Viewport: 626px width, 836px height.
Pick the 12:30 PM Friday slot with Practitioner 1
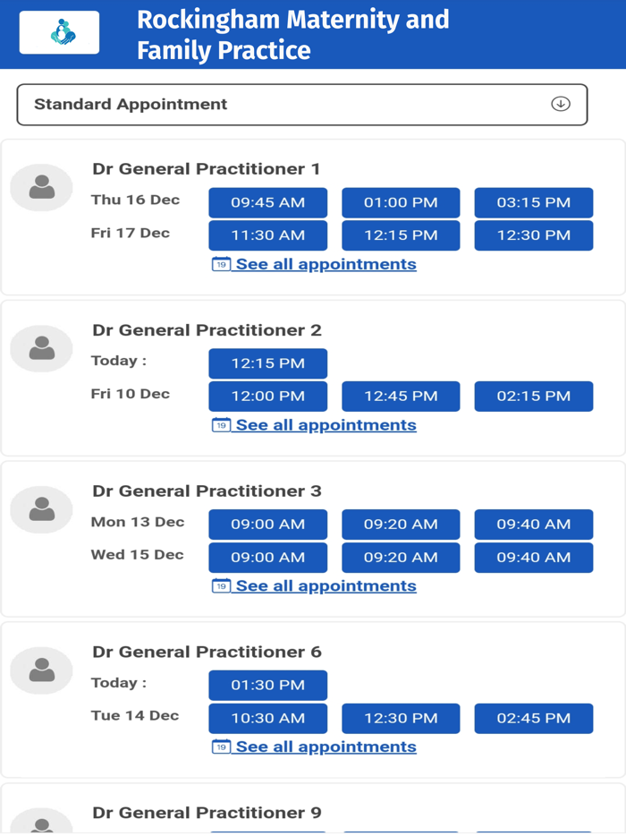[533, 235]
